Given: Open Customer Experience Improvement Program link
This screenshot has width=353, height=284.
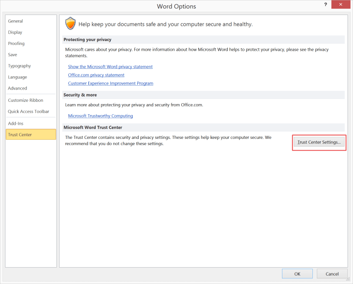Looking at the screenshot, I should 111,83.
